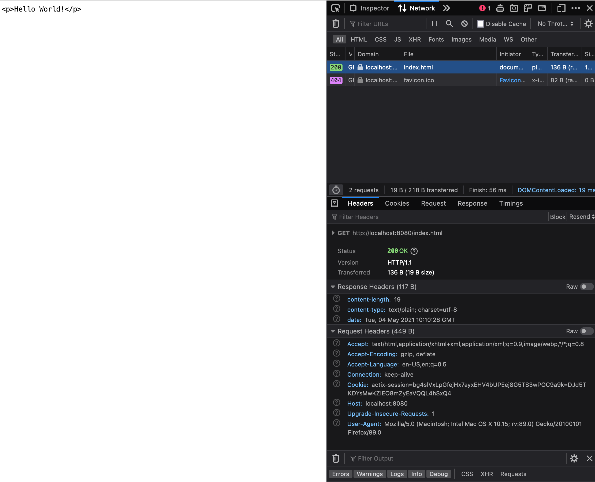
Task: Toggle the Warnings console filter
Action: [x=369, y=474]
